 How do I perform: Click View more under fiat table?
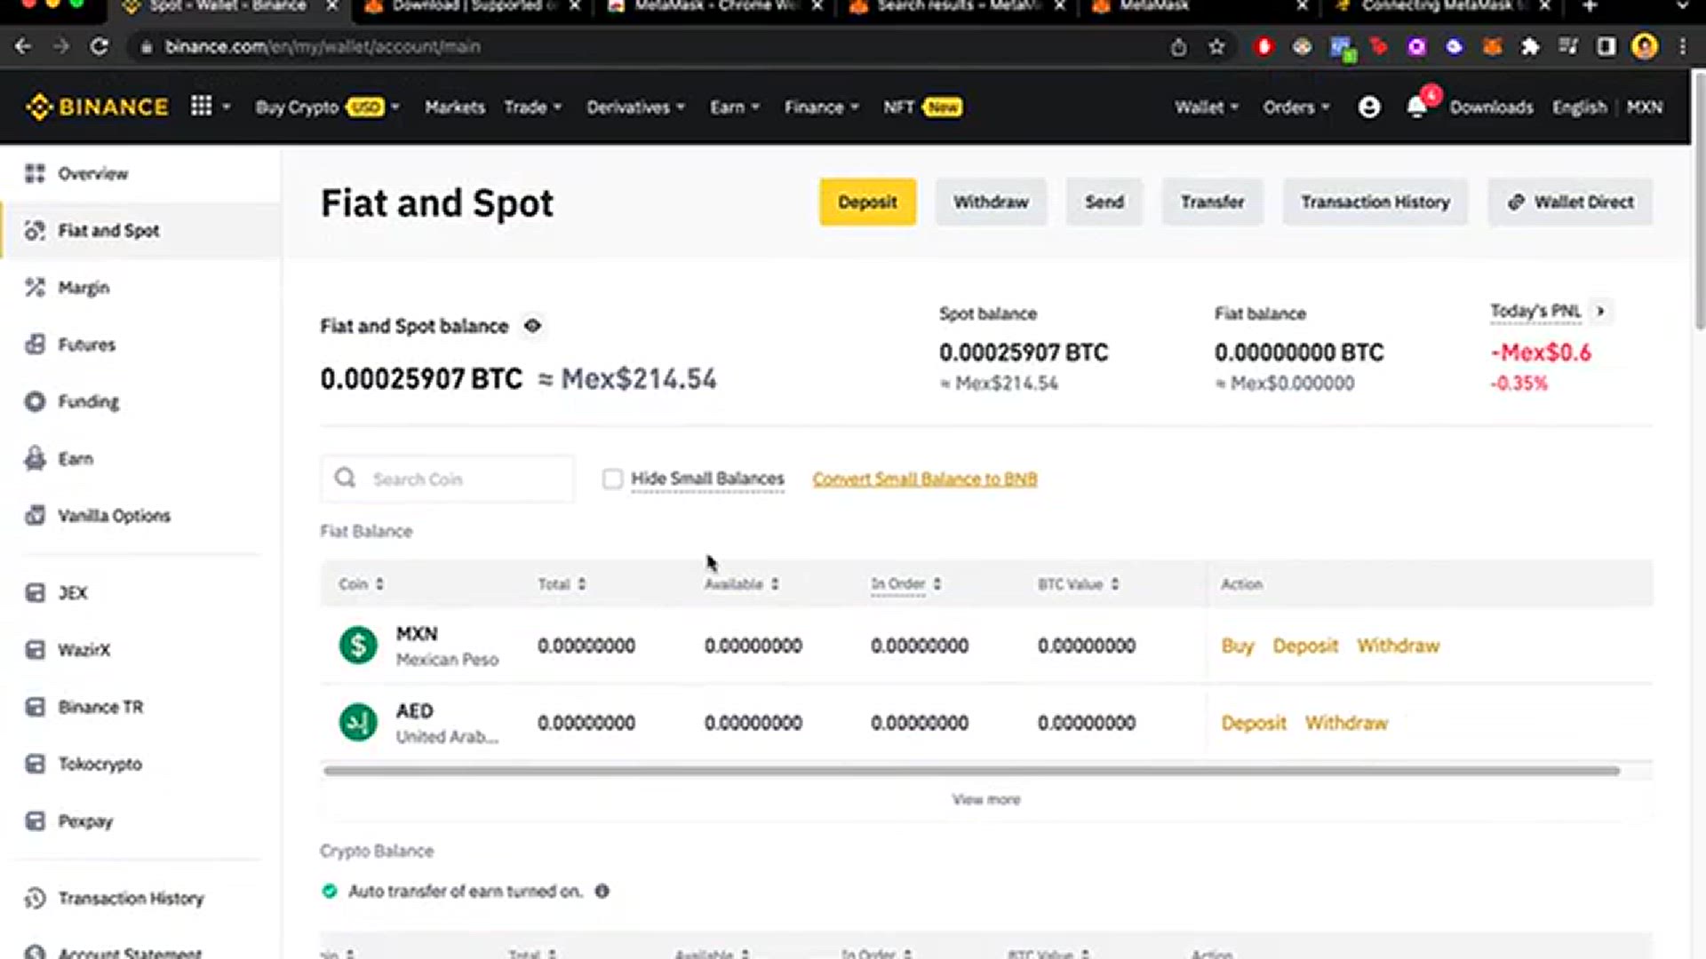(x=986, y=799)
